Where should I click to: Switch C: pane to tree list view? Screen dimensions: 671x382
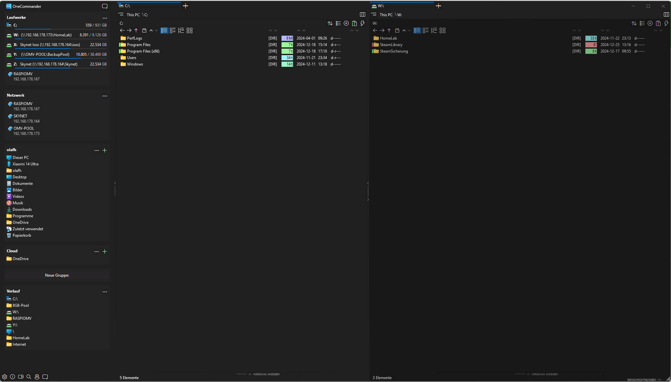point(181,30)
